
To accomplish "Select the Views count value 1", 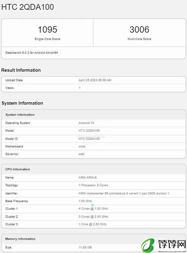I will 79,88.
